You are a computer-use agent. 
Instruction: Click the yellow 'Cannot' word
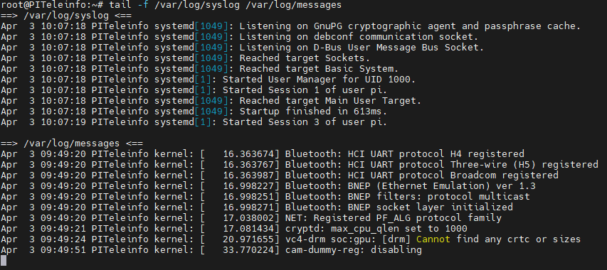(433, 239)
